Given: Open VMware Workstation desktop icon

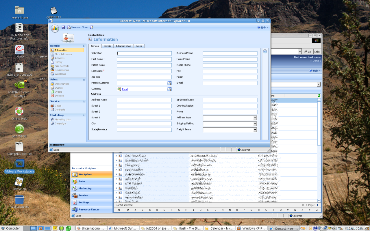Looking at the screenshot, I should 19,166.
